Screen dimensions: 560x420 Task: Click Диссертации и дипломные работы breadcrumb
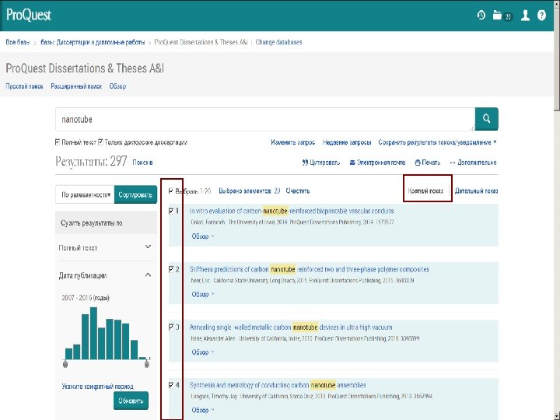(93, 43)
